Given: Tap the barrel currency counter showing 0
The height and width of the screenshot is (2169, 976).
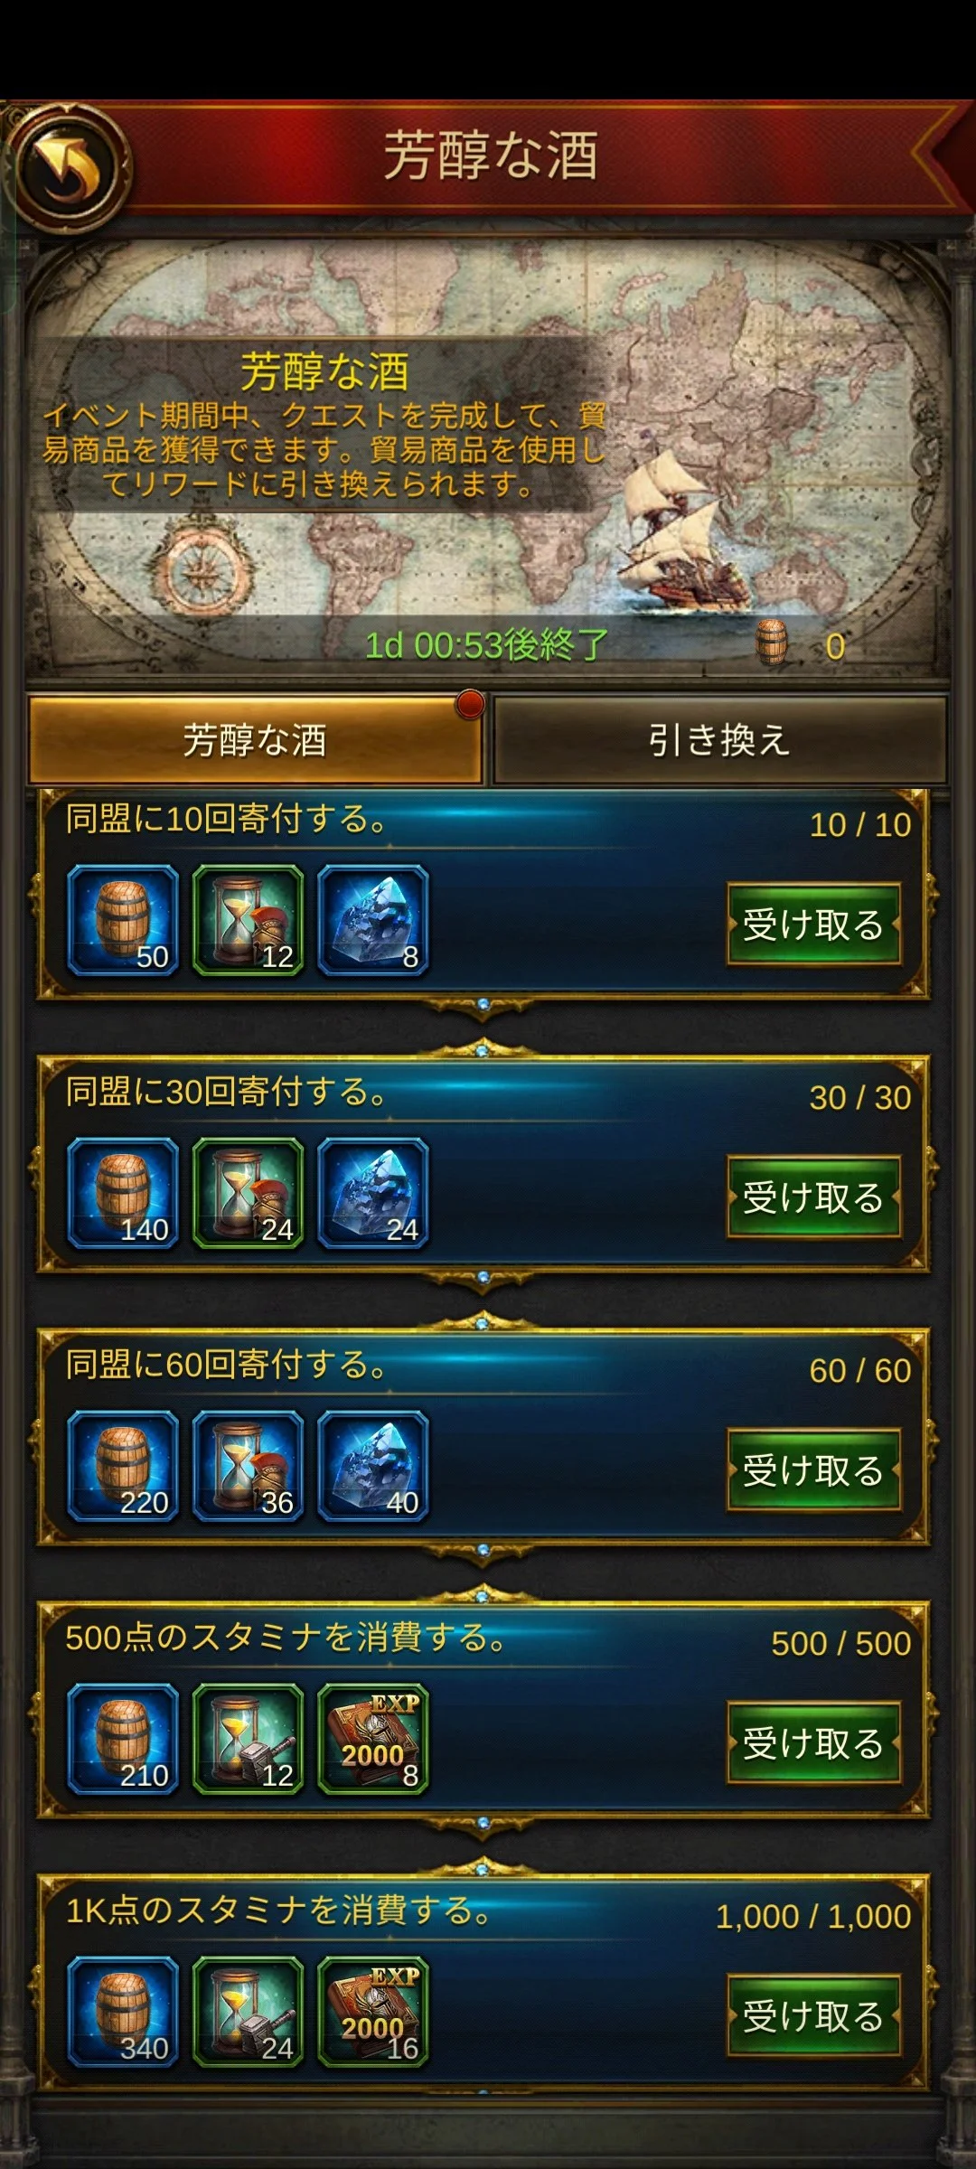Looking at the screenshot, I should pos(801,644).
